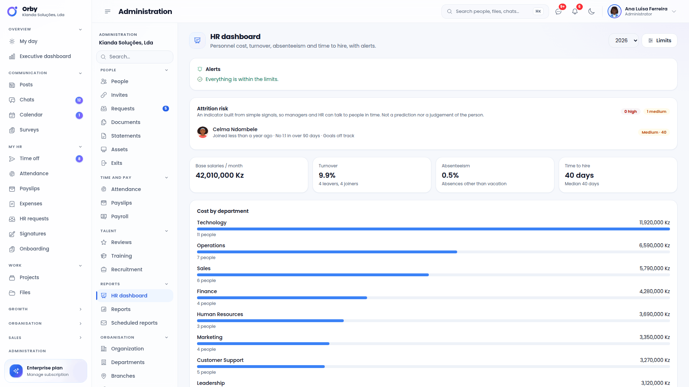Click Time off paper-plane icon
This screenshot has height=387, width=689.
point(12,158)
